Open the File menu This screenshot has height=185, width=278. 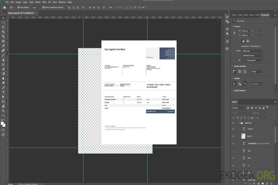click(7, 2)
